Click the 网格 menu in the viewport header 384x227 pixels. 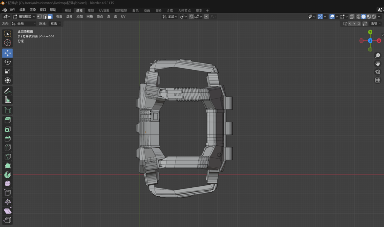[90, 17]
